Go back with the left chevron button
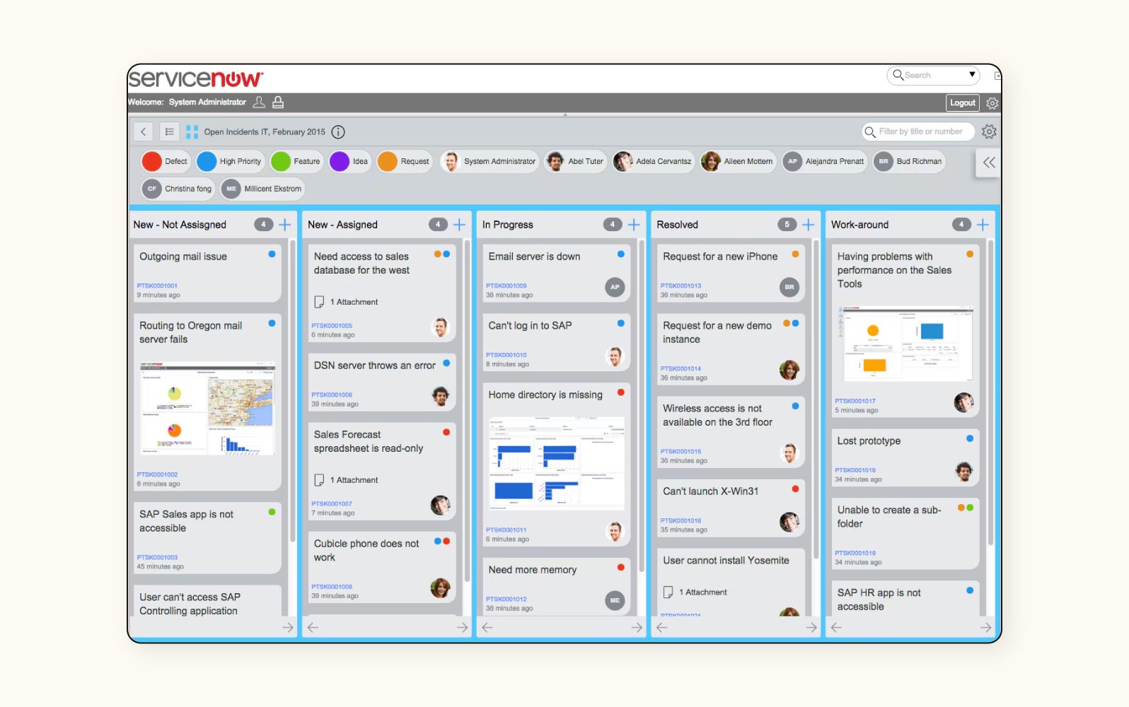Viewport: 1129px width, 707px height. 143,132
